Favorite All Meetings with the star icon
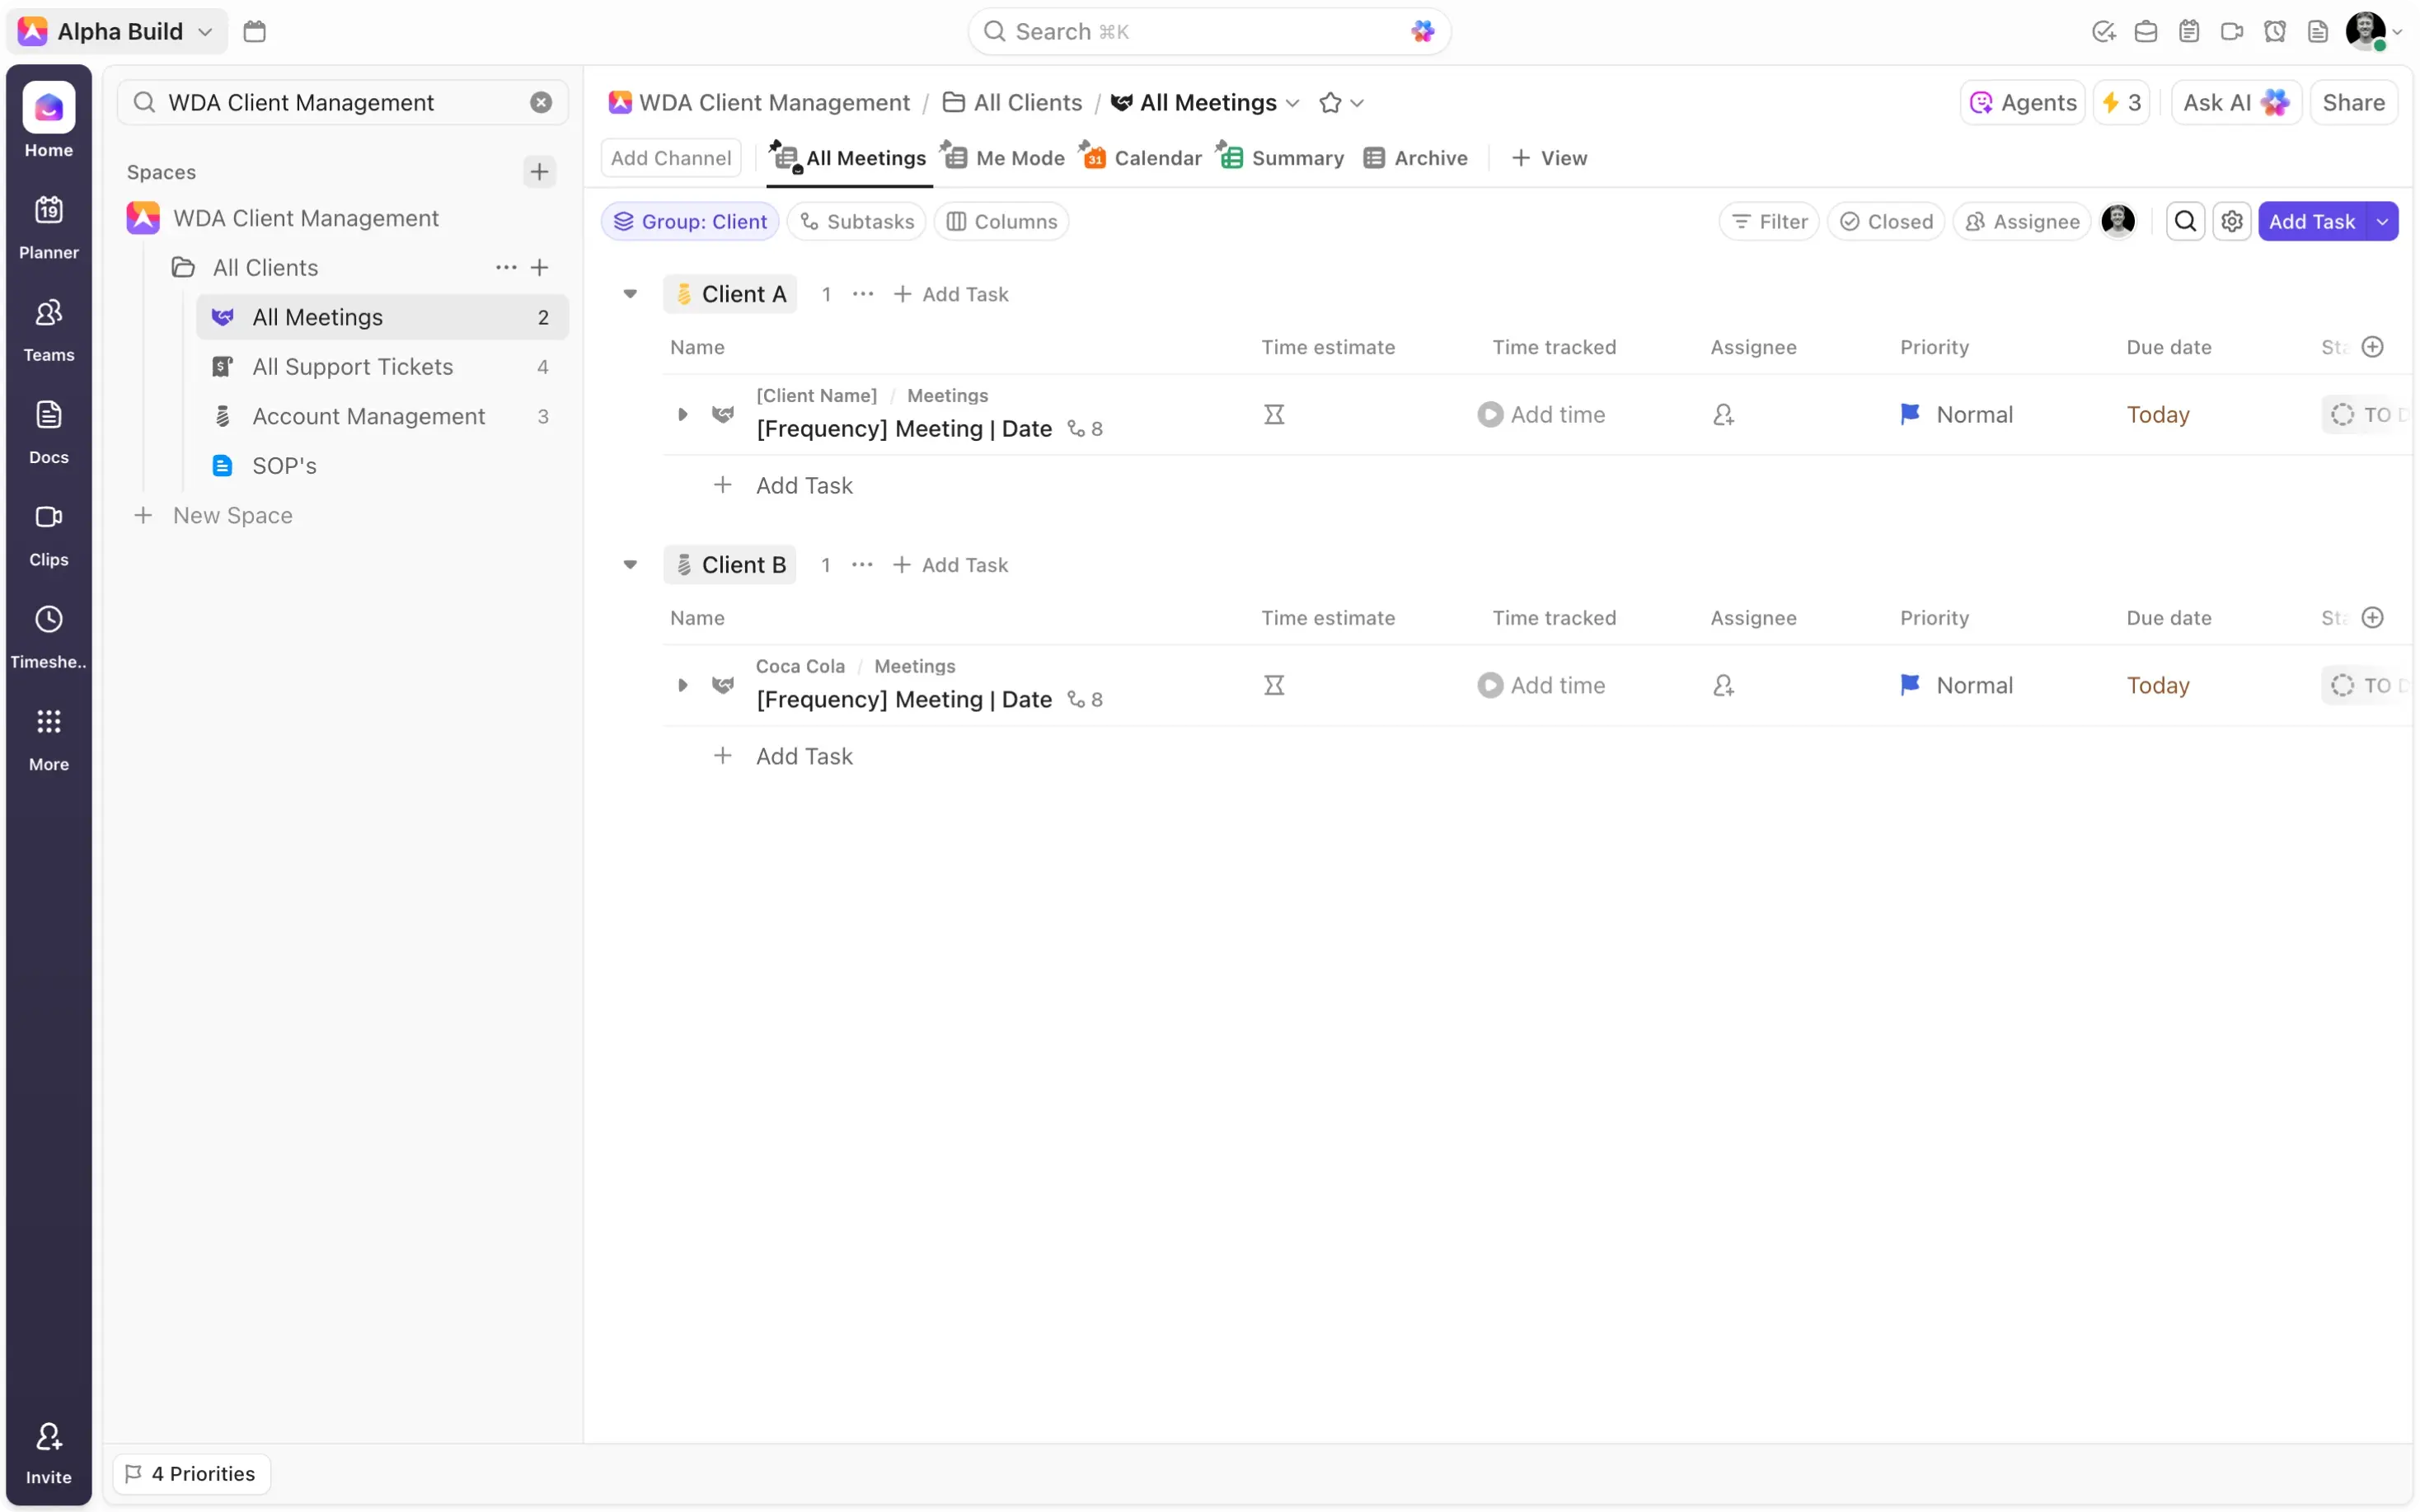The image size is (2420, 1512). point(1330,103)
